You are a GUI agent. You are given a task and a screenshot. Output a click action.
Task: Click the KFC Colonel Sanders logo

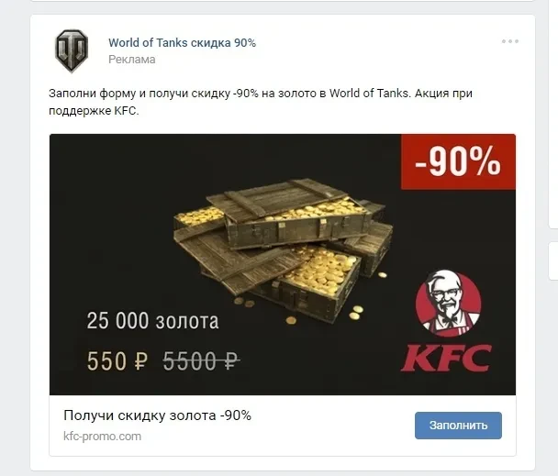tap(448, 303)
